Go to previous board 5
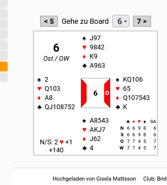The image size is (167, 185). click(x=49, y=21)
